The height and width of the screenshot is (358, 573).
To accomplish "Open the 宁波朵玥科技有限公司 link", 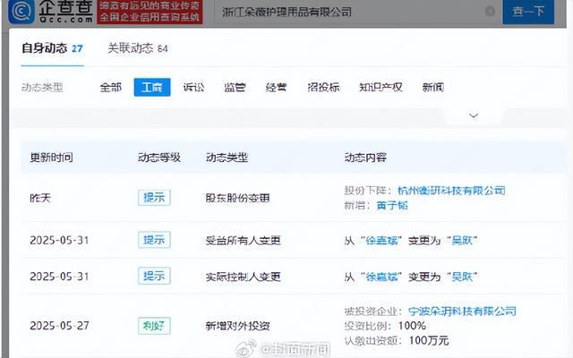I will tap(462, 311).
